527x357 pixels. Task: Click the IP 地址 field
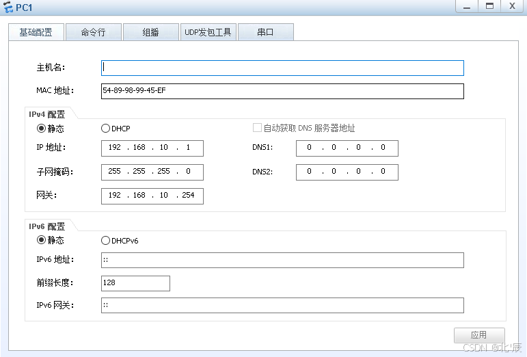[x=152, y=148]
